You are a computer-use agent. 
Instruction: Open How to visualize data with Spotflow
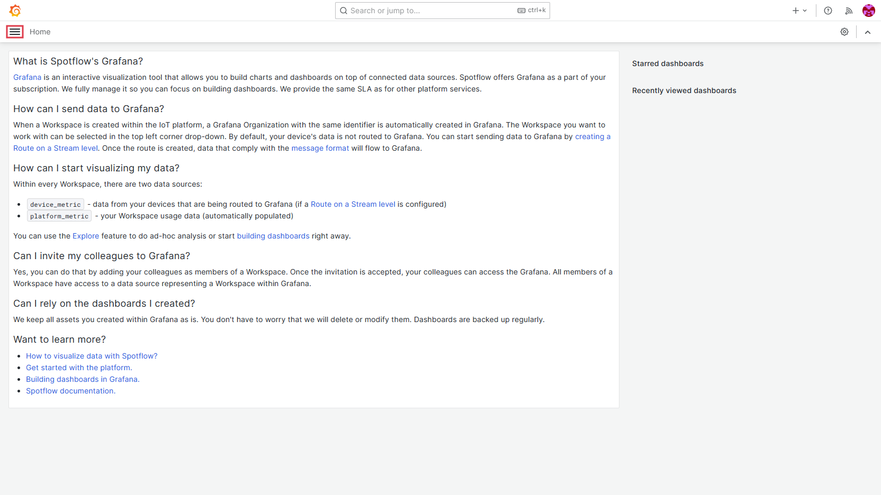tap(92, 356)
